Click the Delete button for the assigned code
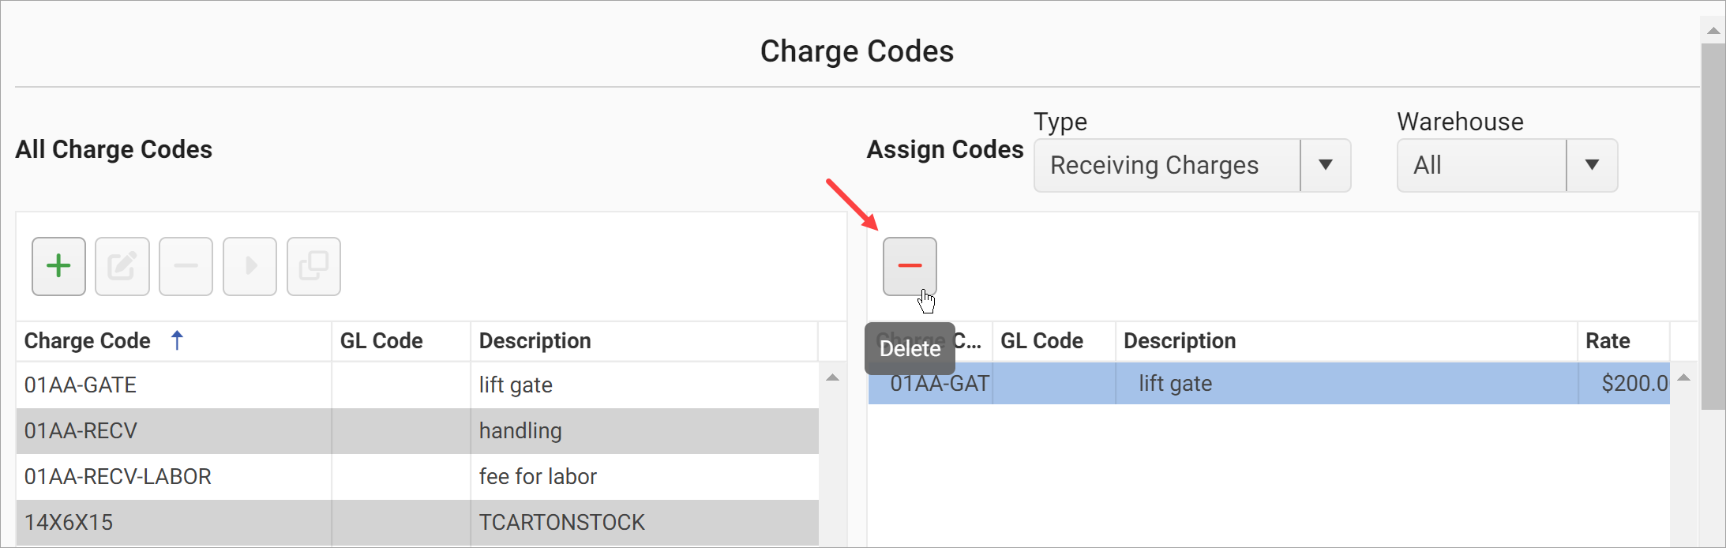The width and height of the screenshot is (1726, 548). click(910, 266)
